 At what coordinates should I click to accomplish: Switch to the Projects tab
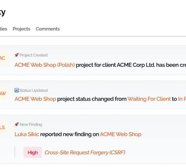21,29
